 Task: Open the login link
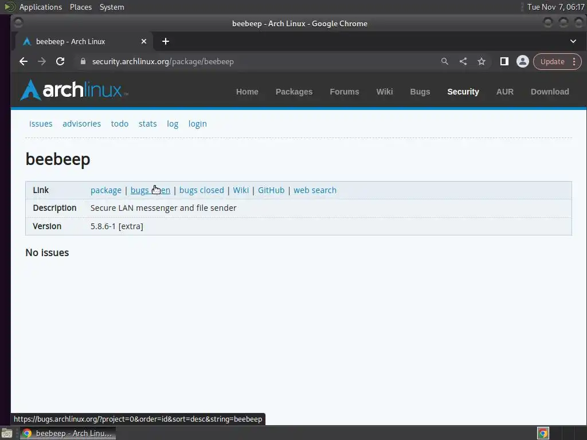pos(197,124)
